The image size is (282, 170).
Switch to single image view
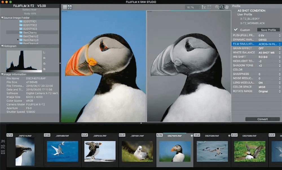tap(65, 7)
